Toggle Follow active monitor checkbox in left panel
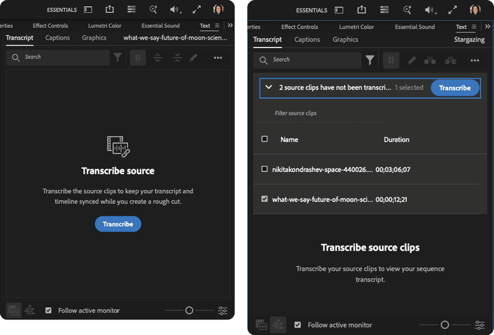Image resolution: width=494 pixels, height=335 pixels. tap(48, 310)
